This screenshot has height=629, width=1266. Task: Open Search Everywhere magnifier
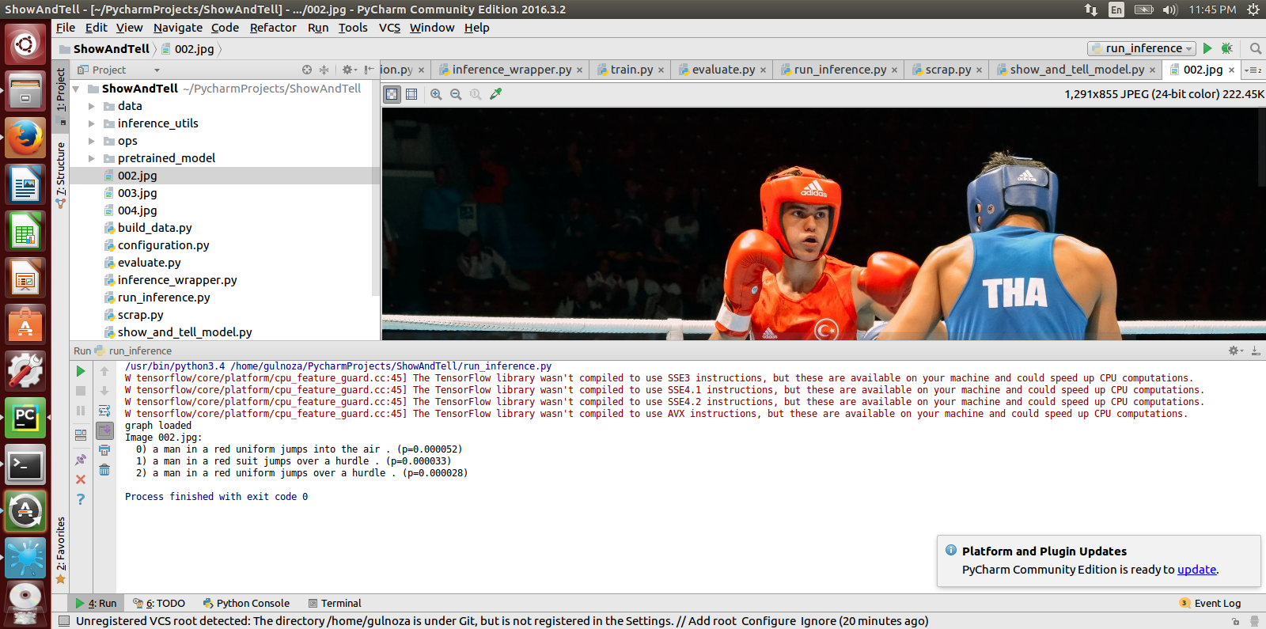tap(1255, 48)
